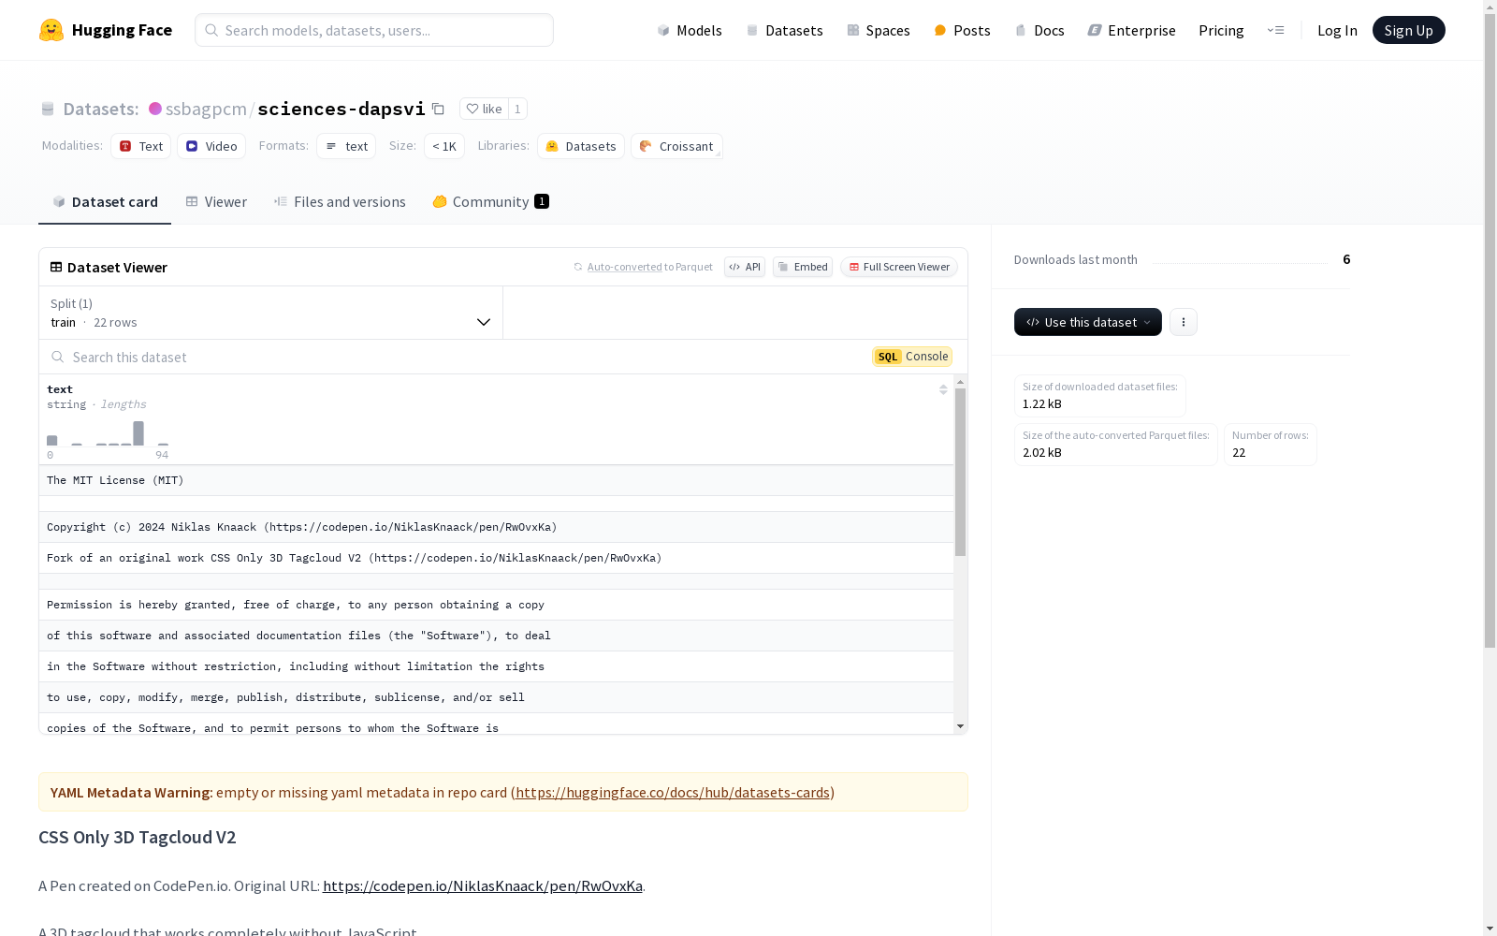Go to Datasets in top navigation
This screenshot has height=936, width=1497.
(784, 30)
